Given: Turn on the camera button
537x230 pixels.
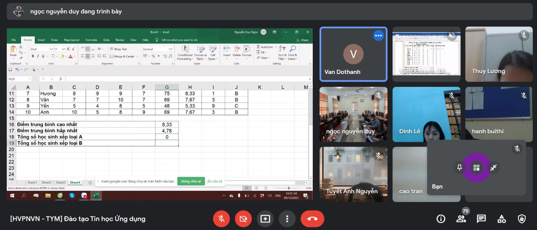Looking at the screenshot, I should (243, 219).
